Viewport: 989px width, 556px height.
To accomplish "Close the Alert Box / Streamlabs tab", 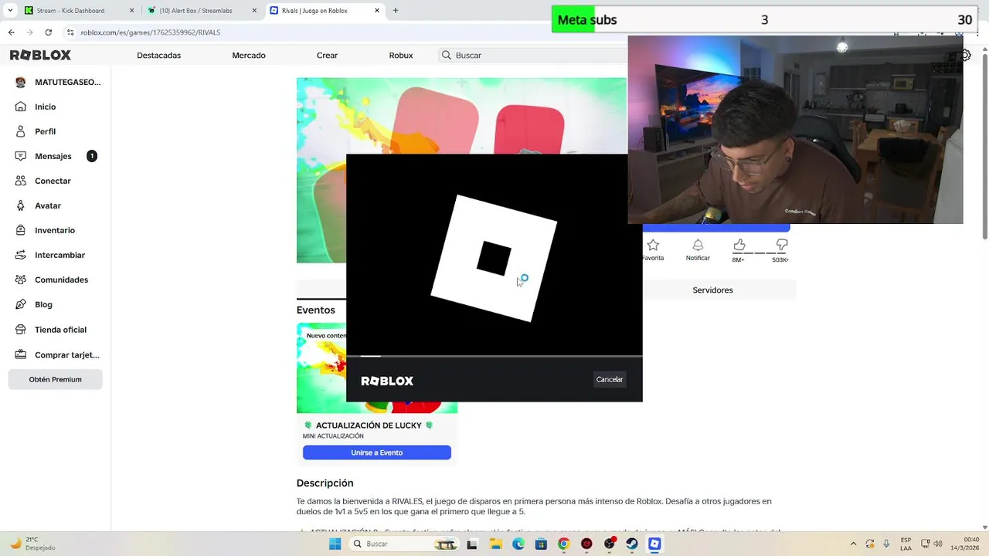I will [x=255, y=11].
